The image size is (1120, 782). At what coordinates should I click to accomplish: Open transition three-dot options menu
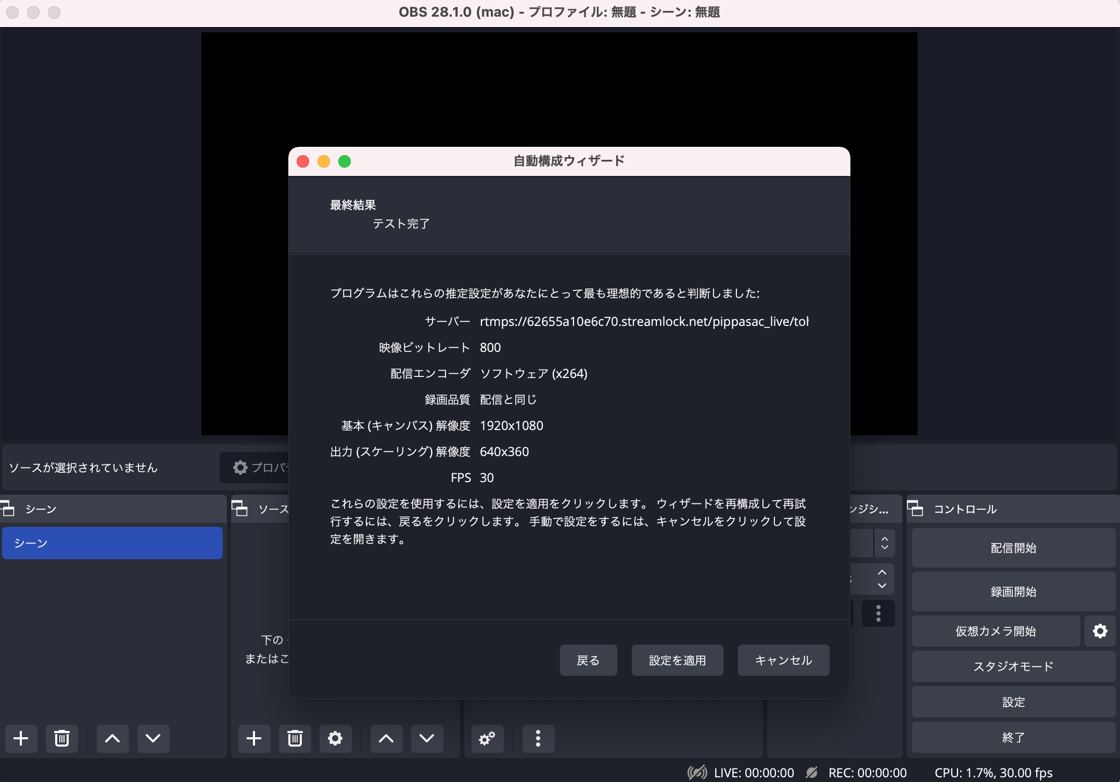[878, 613]
